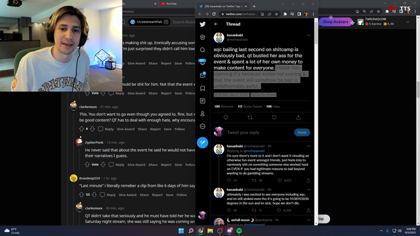Open taskbar search magnifier
The width and height of the screenshot is (420, 236).
(191, 231)
